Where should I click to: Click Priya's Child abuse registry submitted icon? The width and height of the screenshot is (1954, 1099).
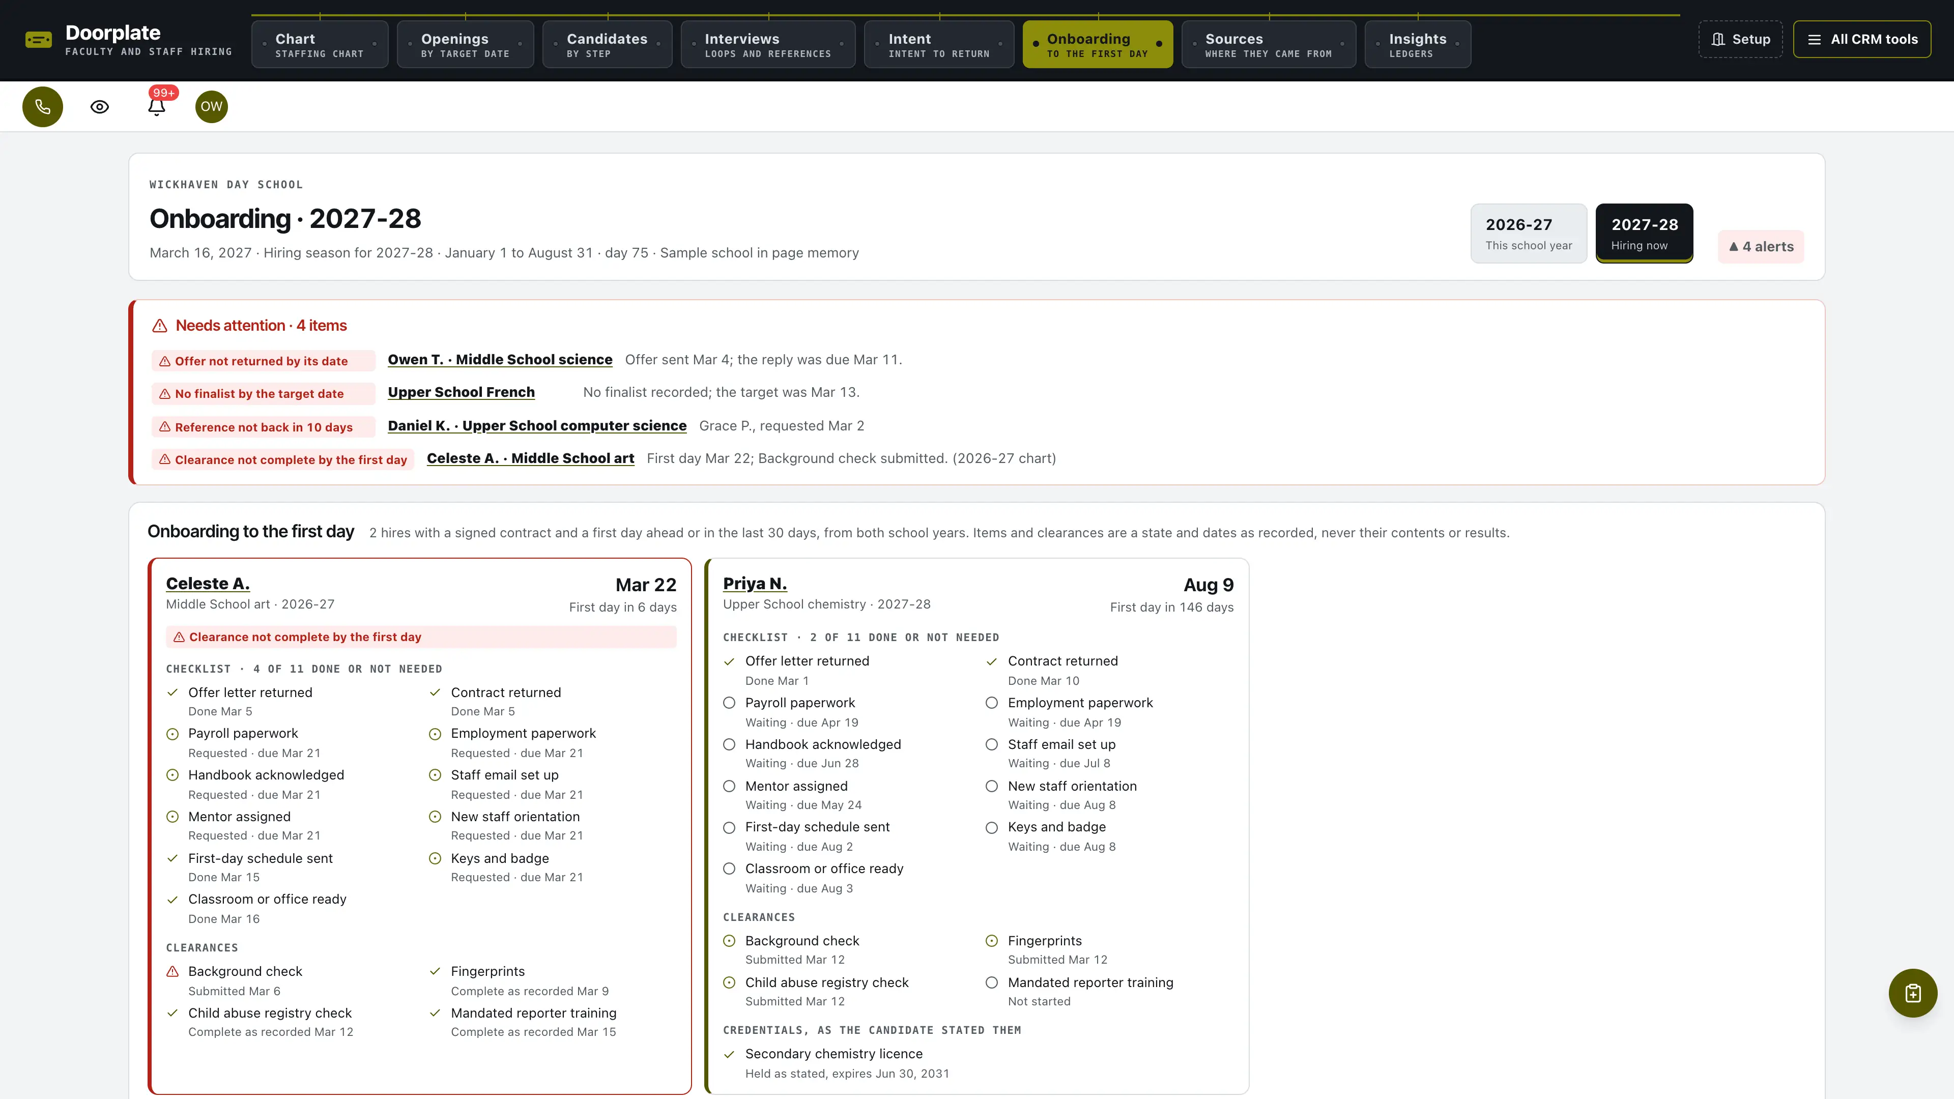729,983
